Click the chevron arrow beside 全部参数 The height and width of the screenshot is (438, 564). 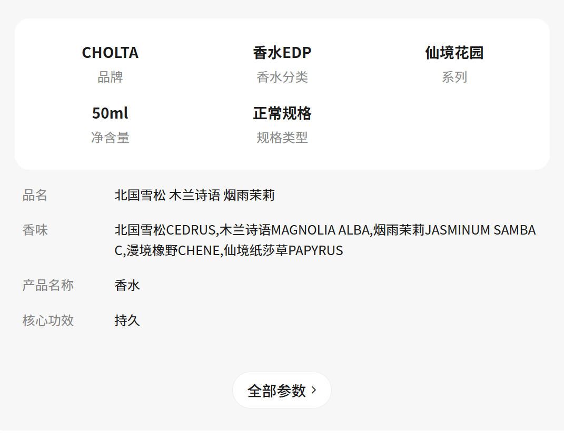click(314, 390)
